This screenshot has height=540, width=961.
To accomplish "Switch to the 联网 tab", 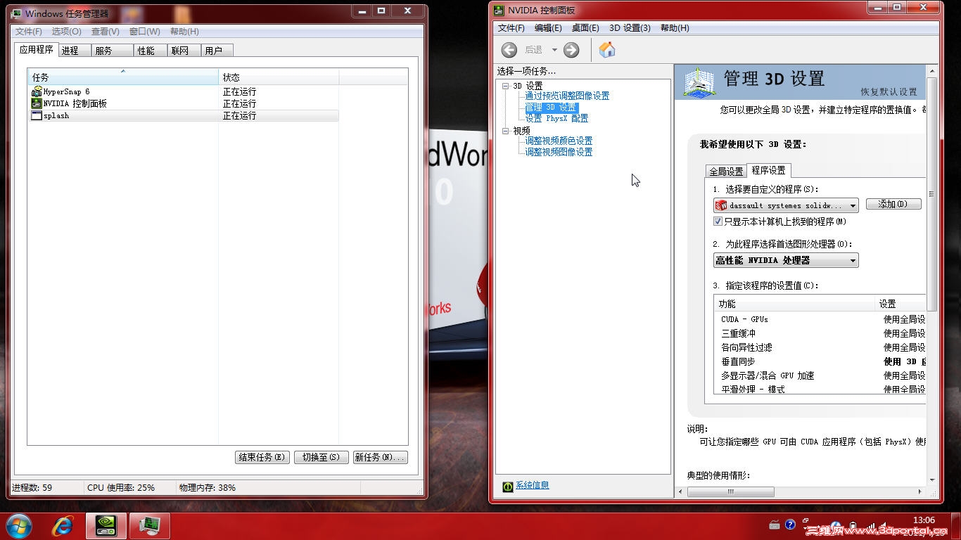I will [184, 51].
